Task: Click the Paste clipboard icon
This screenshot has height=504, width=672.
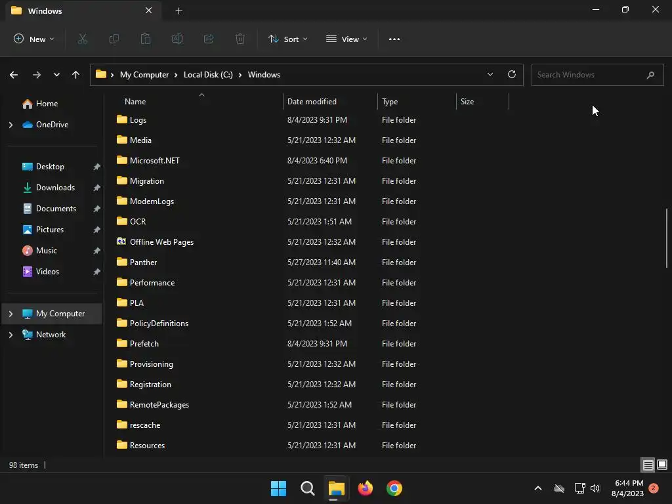Action: (x=146, y=39)
